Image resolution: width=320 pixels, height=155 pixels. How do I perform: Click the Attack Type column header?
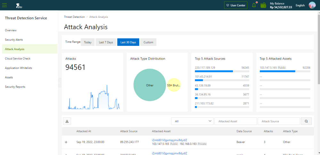(290, 131)
